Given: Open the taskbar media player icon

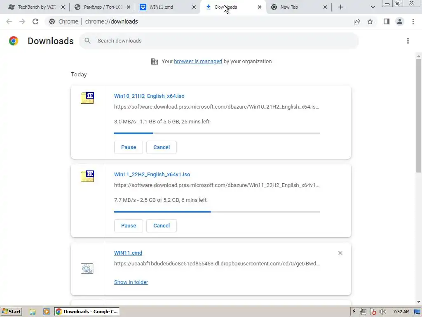Looking at the screenshot, I should [x=46, y=312].
